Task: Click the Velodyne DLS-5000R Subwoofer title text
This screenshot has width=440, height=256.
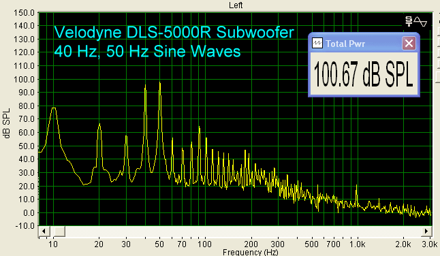Action: 174,32
